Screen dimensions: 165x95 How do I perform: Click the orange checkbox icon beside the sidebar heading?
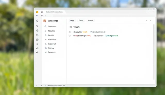point(45,21)
